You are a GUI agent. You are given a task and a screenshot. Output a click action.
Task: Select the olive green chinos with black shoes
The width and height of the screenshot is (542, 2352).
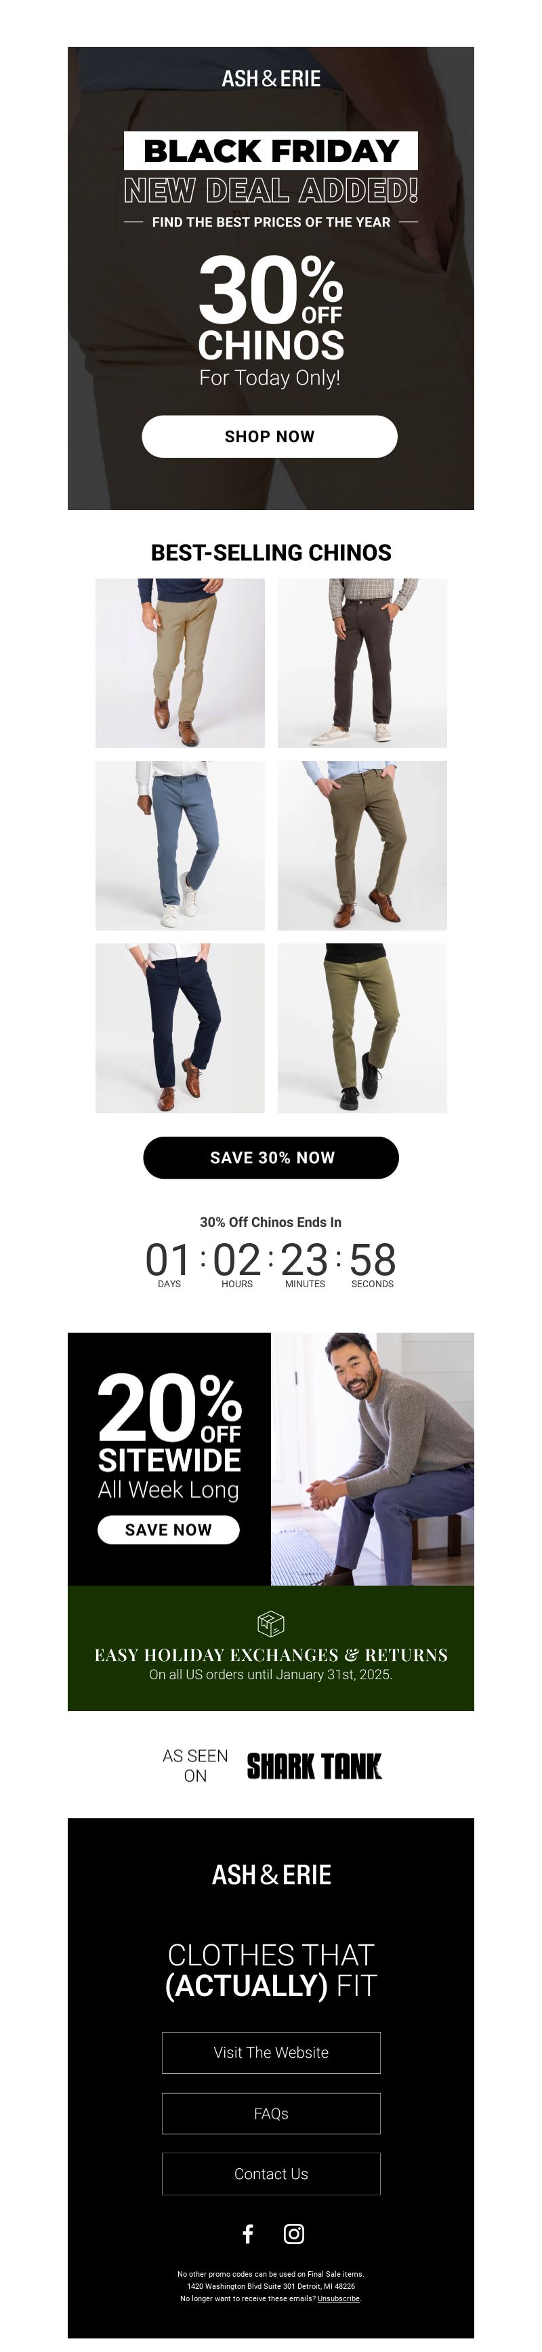pyautogui.click(x=362, y=1028)
